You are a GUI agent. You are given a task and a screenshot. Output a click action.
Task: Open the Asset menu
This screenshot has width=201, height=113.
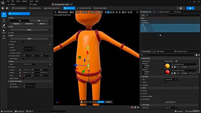point(18,1)
